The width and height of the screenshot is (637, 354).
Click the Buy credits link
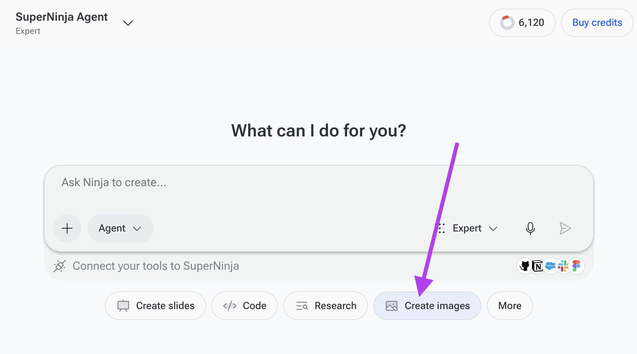597,23
